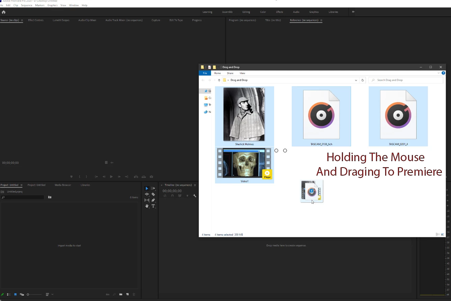Refresh the Drag and Drop folder
Viewport: 451px width, 301px height.
click(363, 80)
